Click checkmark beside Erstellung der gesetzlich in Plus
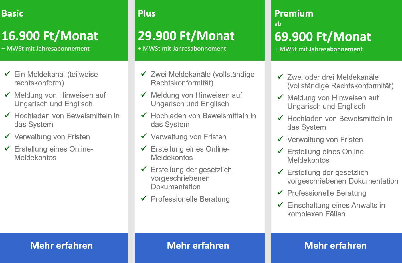The height and width of the screenshot is (263, 402). click(x=144, y=169)
